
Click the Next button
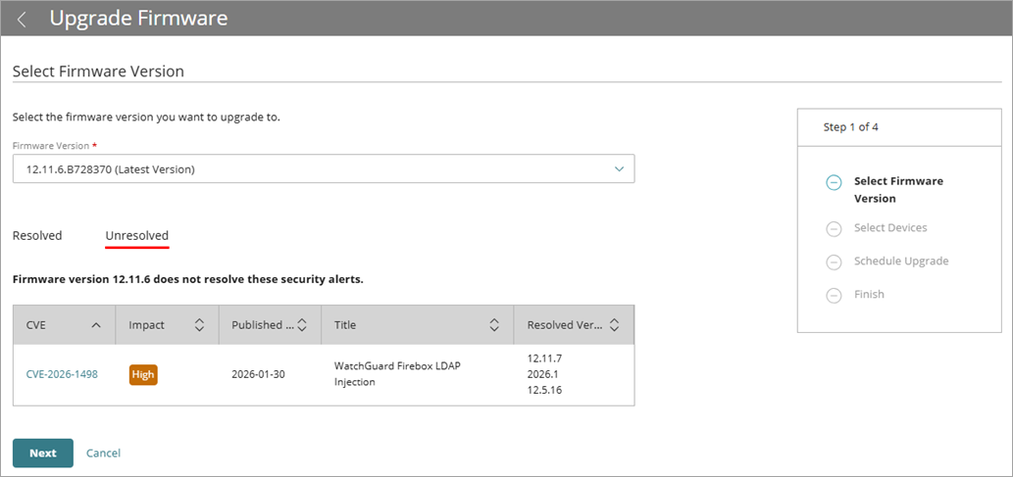pos(43,453)
